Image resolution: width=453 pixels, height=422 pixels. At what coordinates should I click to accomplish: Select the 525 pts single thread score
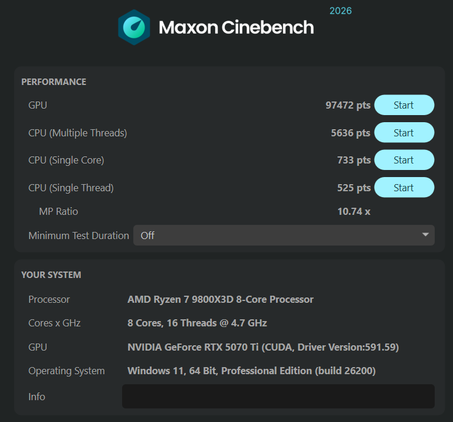click(354, 188)
